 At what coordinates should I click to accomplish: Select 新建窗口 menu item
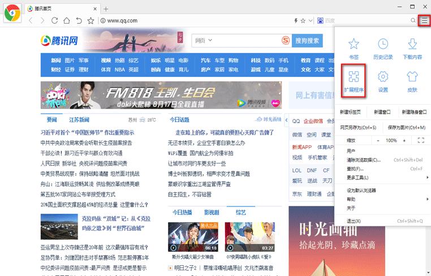click(x=382, y=112)
